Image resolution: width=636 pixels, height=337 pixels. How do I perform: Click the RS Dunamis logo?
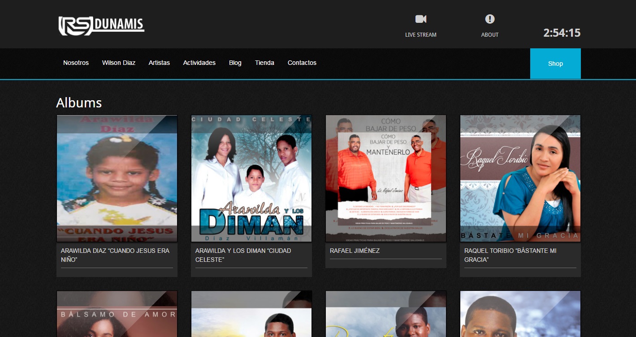[101, 26]
